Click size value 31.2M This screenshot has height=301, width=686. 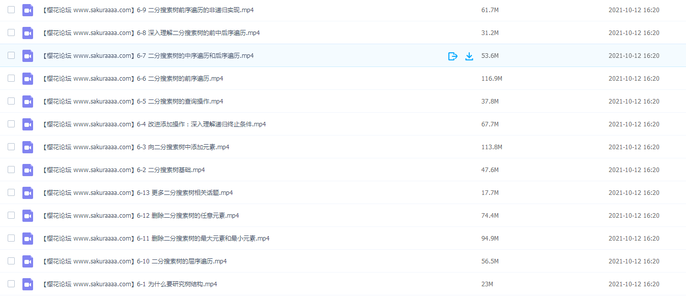pyautogui.click(x=490, y=33)
